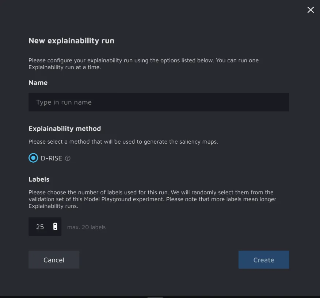Click the Create button
This screenshot has width=320, height=298.
(x=263, y=260)
